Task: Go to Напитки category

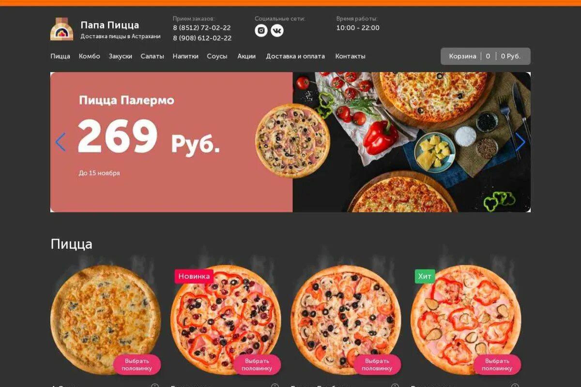Action: point(185,56)
